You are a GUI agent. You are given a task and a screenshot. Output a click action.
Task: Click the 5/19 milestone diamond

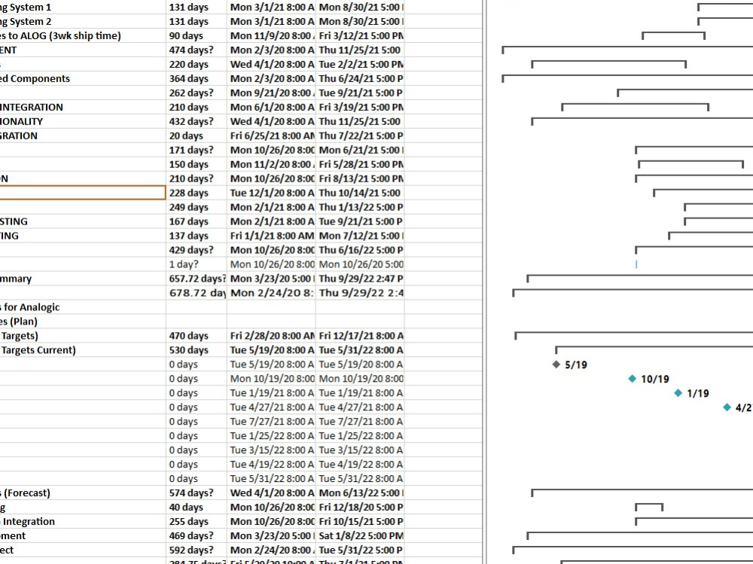pyautogui.click(x=556, y=364)
